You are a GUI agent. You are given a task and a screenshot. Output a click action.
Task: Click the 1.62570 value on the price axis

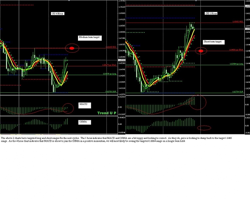[122, 94]
